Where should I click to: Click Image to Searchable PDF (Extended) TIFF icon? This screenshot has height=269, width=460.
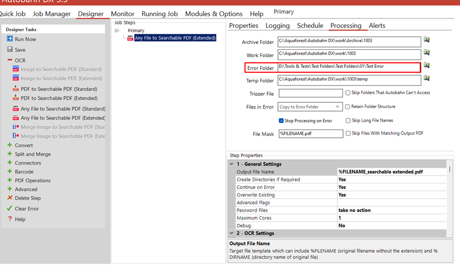[x=16, y=78]
